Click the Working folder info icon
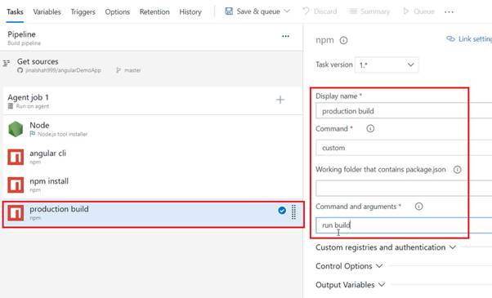Image resolution: width=492 pixels, height=298 pixels. [x=457, y=170]
